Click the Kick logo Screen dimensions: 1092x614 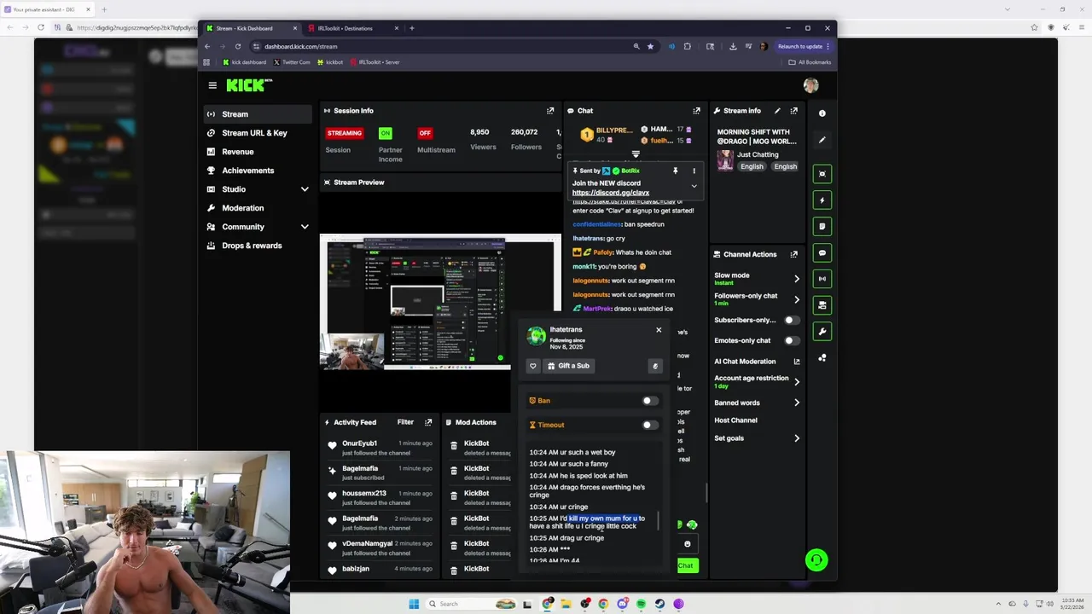tap(248, 85)
